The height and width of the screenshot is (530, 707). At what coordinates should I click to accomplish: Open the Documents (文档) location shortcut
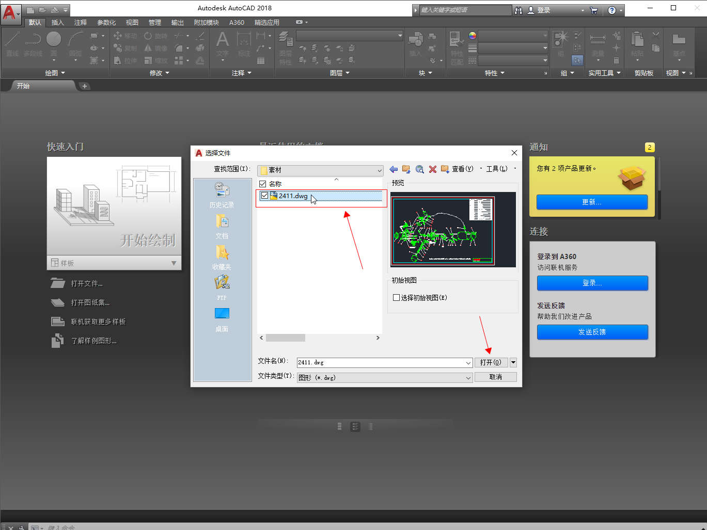pyautogui.click(x=222, y=226)
